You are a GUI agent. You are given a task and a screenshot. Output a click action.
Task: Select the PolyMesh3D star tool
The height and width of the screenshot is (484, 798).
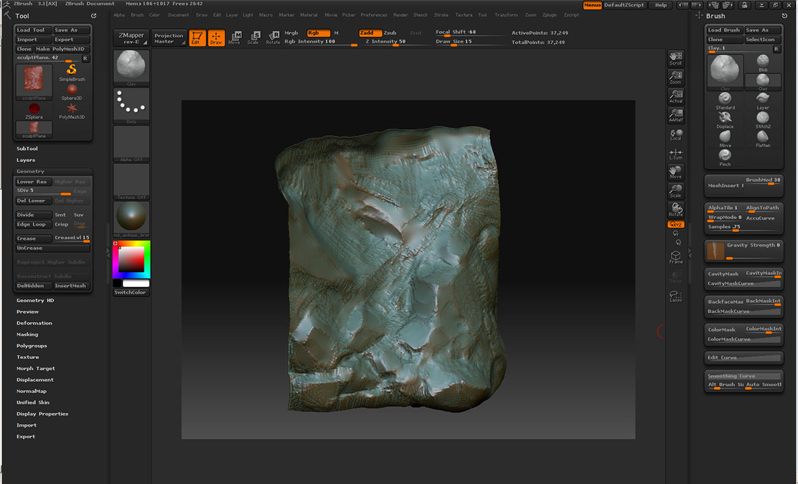72,109
